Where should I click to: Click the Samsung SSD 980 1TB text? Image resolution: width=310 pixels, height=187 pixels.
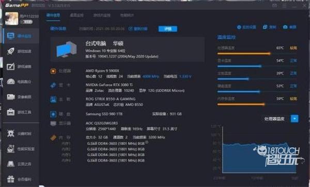click(x=104, y=114)
